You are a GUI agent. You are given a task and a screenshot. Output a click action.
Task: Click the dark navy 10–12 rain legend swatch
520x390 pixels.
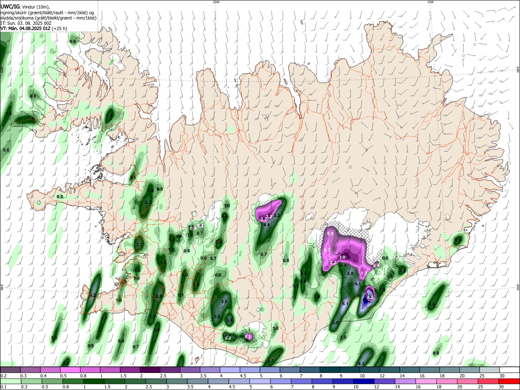tap(363, 381)
